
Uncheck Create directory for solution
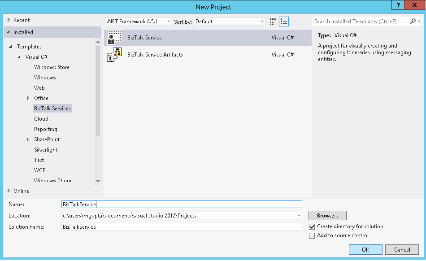(312, 226)
